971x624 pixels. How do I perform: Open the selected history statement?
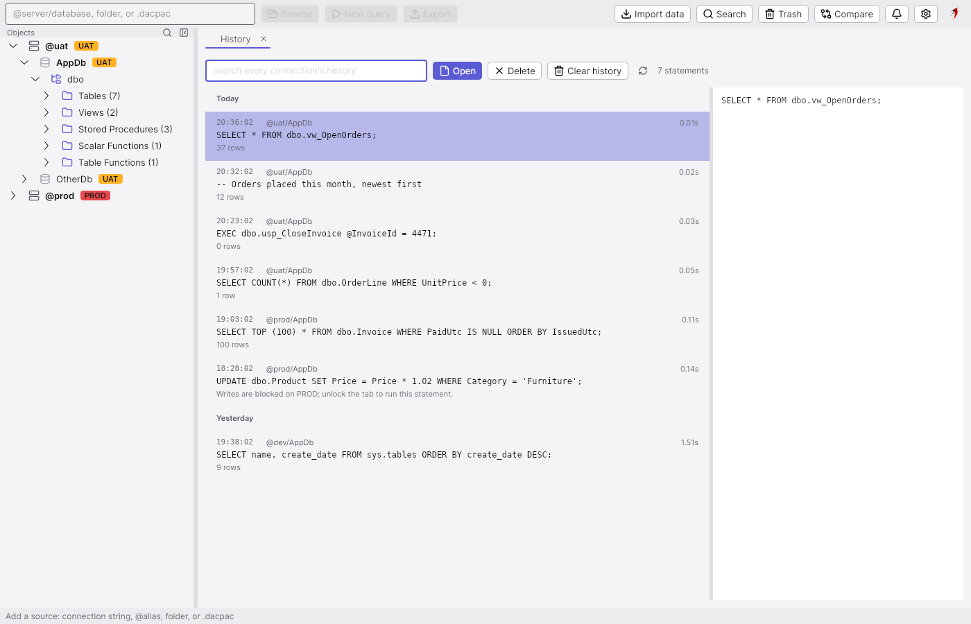[x=457, y=71]
